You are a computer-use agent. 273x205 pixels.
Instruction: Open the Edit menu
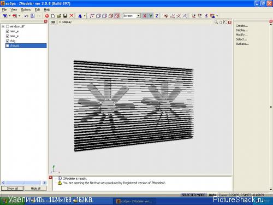(x=37, y=10)
